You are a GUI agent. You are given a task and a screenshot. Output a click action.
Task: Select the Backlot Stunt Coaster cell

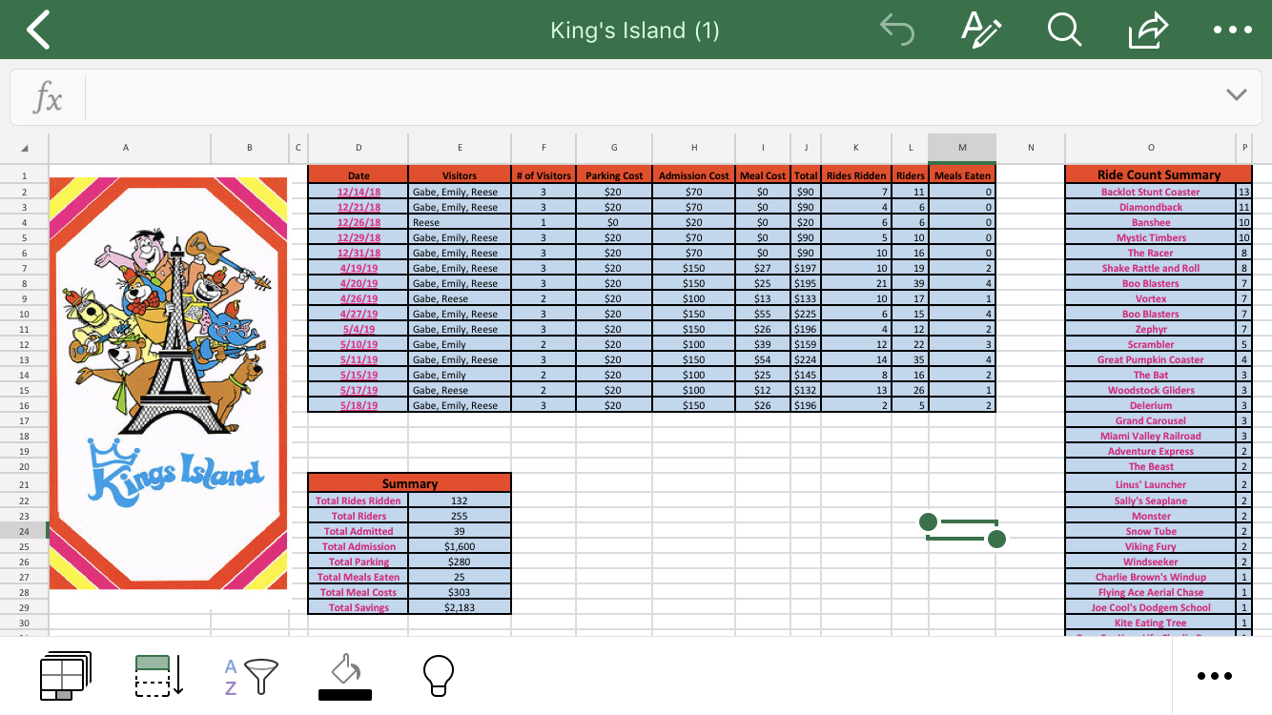pos(1151,192)
